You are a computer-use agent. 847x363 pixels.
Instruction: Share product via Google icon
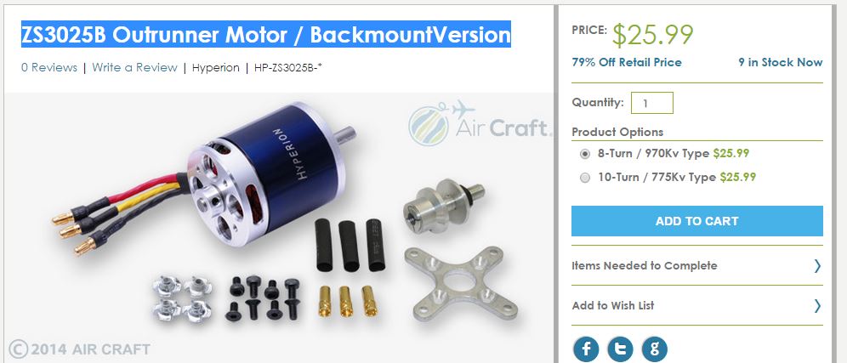pyautogui.click(x=655, y=349)
